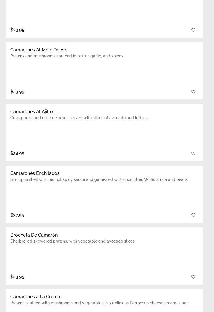Click the corn, garlic, chile de arbol description

pos(79,118)
